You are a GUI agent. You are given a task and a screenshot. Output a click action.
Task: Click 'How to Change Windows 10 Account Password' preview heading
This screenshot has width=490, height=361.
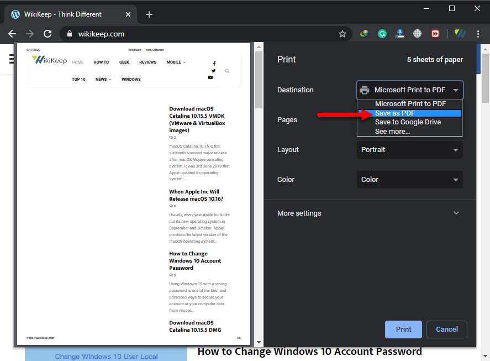point(195,261)
